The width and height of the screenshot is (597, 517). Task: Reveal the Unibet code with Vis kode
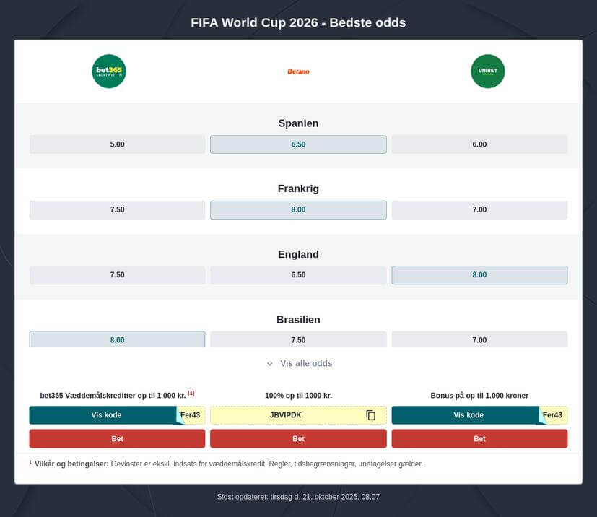tap(468, 415)
